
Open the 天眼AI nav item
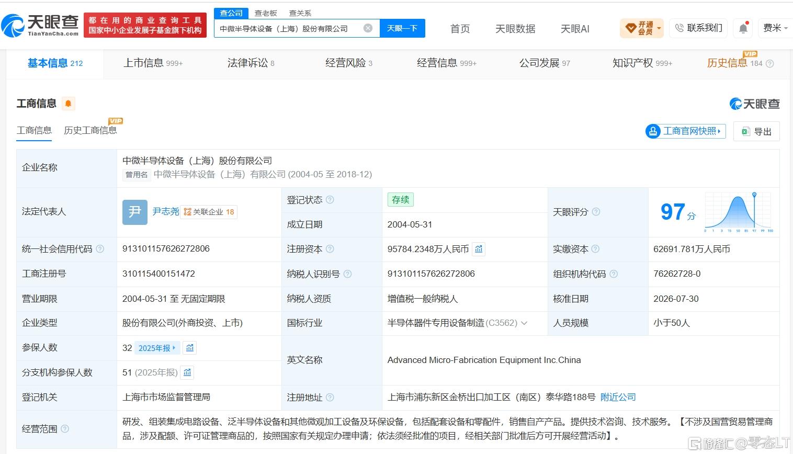pos(575,29)
